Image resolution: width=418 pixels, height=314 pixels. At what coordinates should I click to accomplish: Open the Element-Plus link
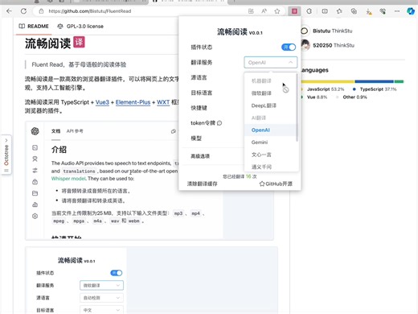pos(133,102)
